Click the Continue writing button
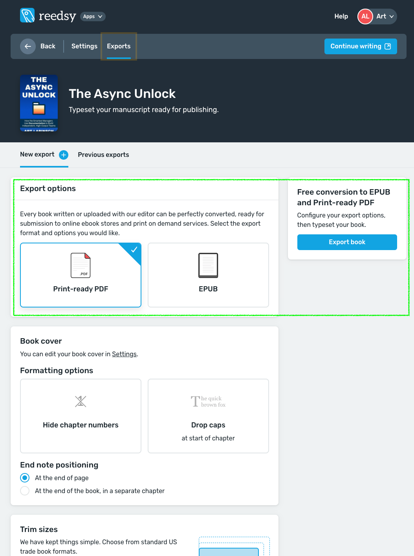This screenshot has width=414, height=556. point(361,46)
